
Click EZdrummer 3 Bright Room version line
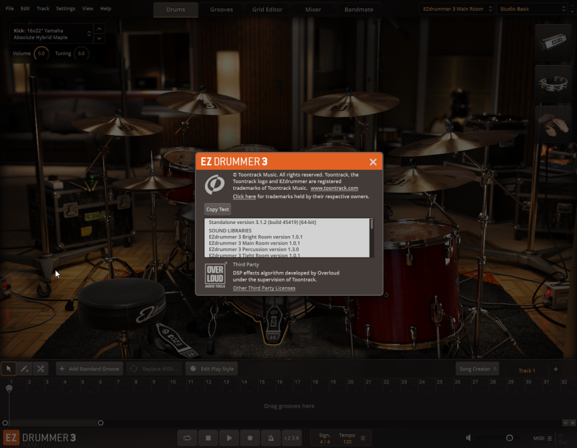(255, 237)
